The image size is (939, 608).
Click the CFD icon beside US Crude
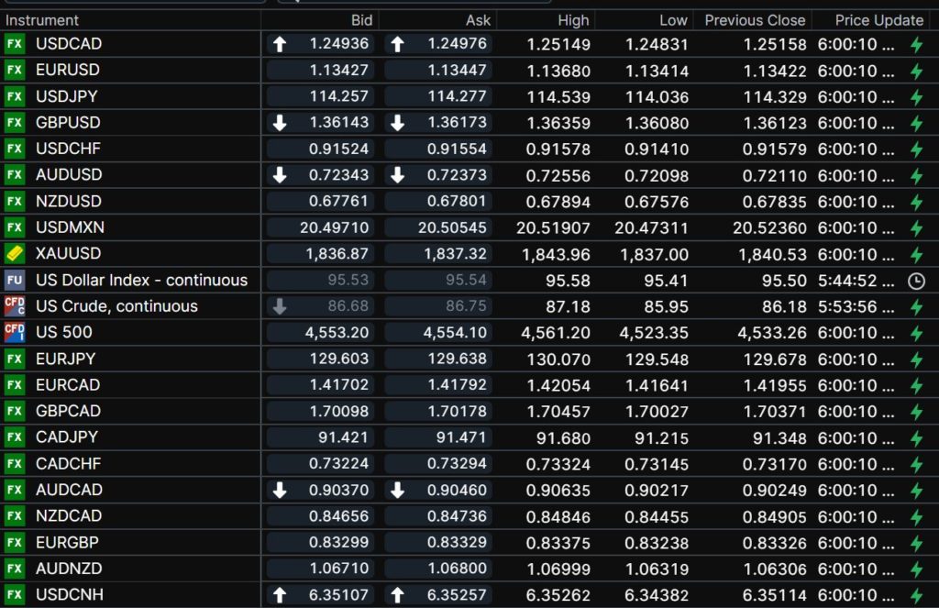[x=15, y=306]
